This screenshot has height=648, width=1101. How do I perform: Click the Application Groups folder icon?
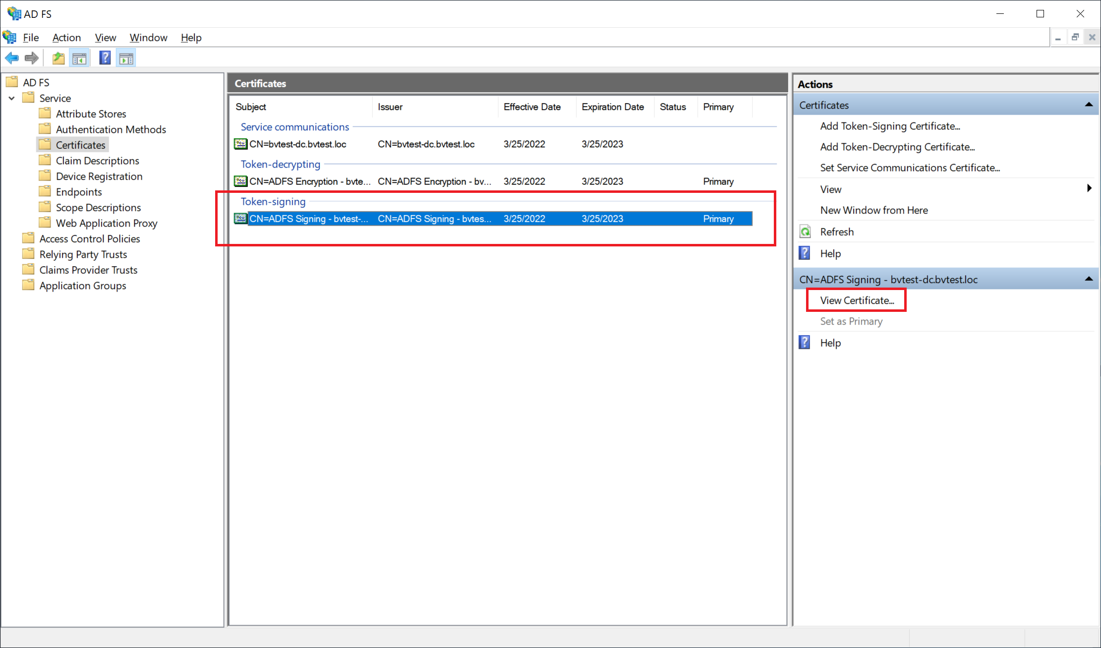[29, 285]
